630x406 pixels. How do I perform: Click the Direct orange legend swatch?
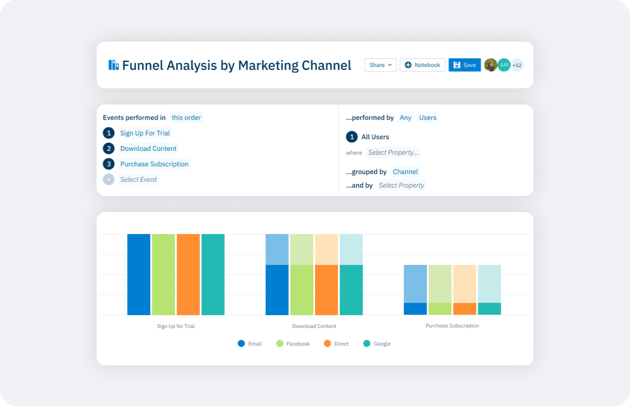tap(328, 344)
